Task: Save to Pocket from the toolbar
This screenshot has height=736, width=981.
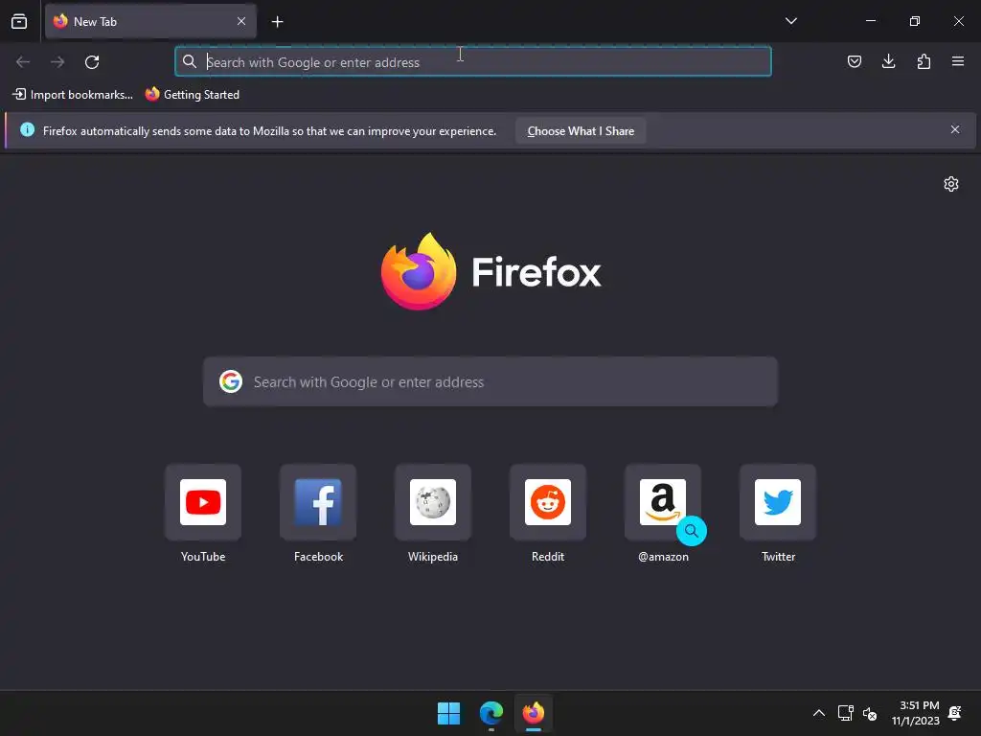Action: tap(854, 61)
